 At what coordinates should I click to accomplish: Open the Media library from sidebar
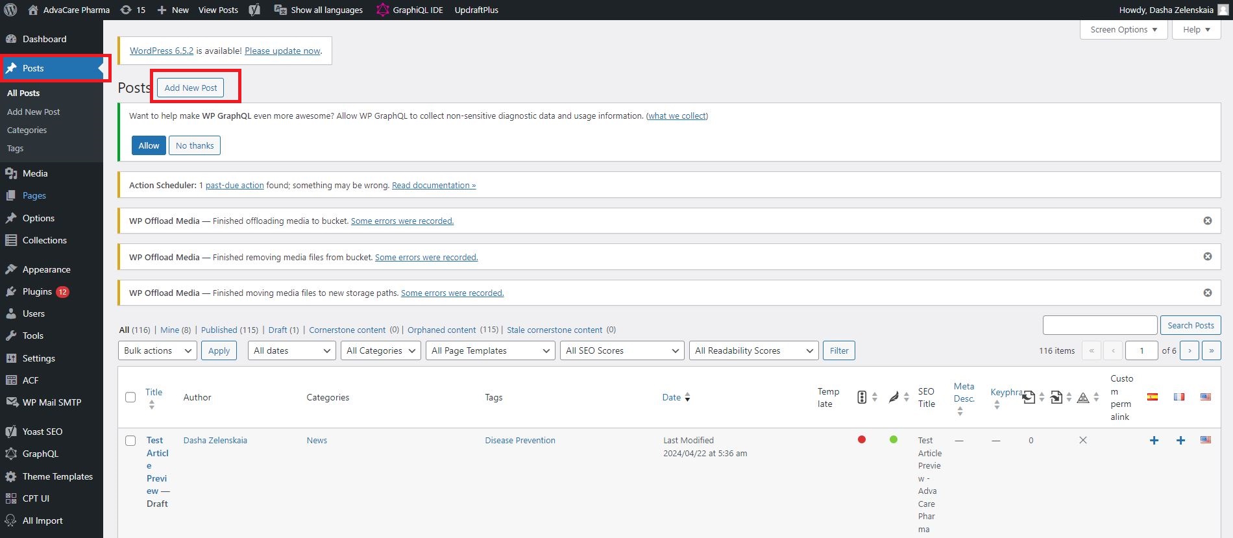pyautogui.click(x=35, y=173)
